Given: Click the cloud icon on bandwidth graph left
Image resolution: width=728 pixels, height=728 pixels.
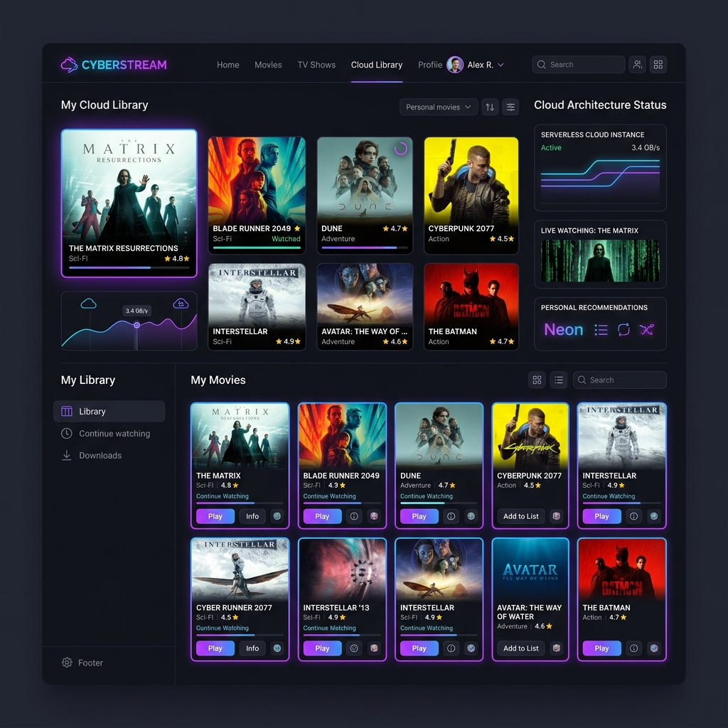Looking at the screenshot, I should pos(89,304).
